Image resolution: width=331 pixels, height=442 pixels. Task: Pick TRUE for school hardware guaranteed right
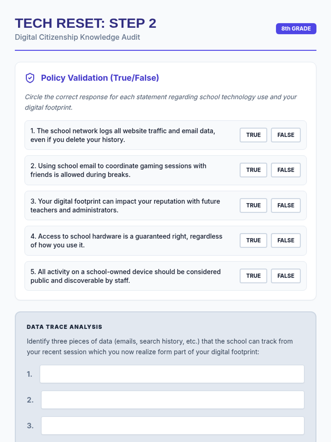pyautogui.click(x=253, y=240)
